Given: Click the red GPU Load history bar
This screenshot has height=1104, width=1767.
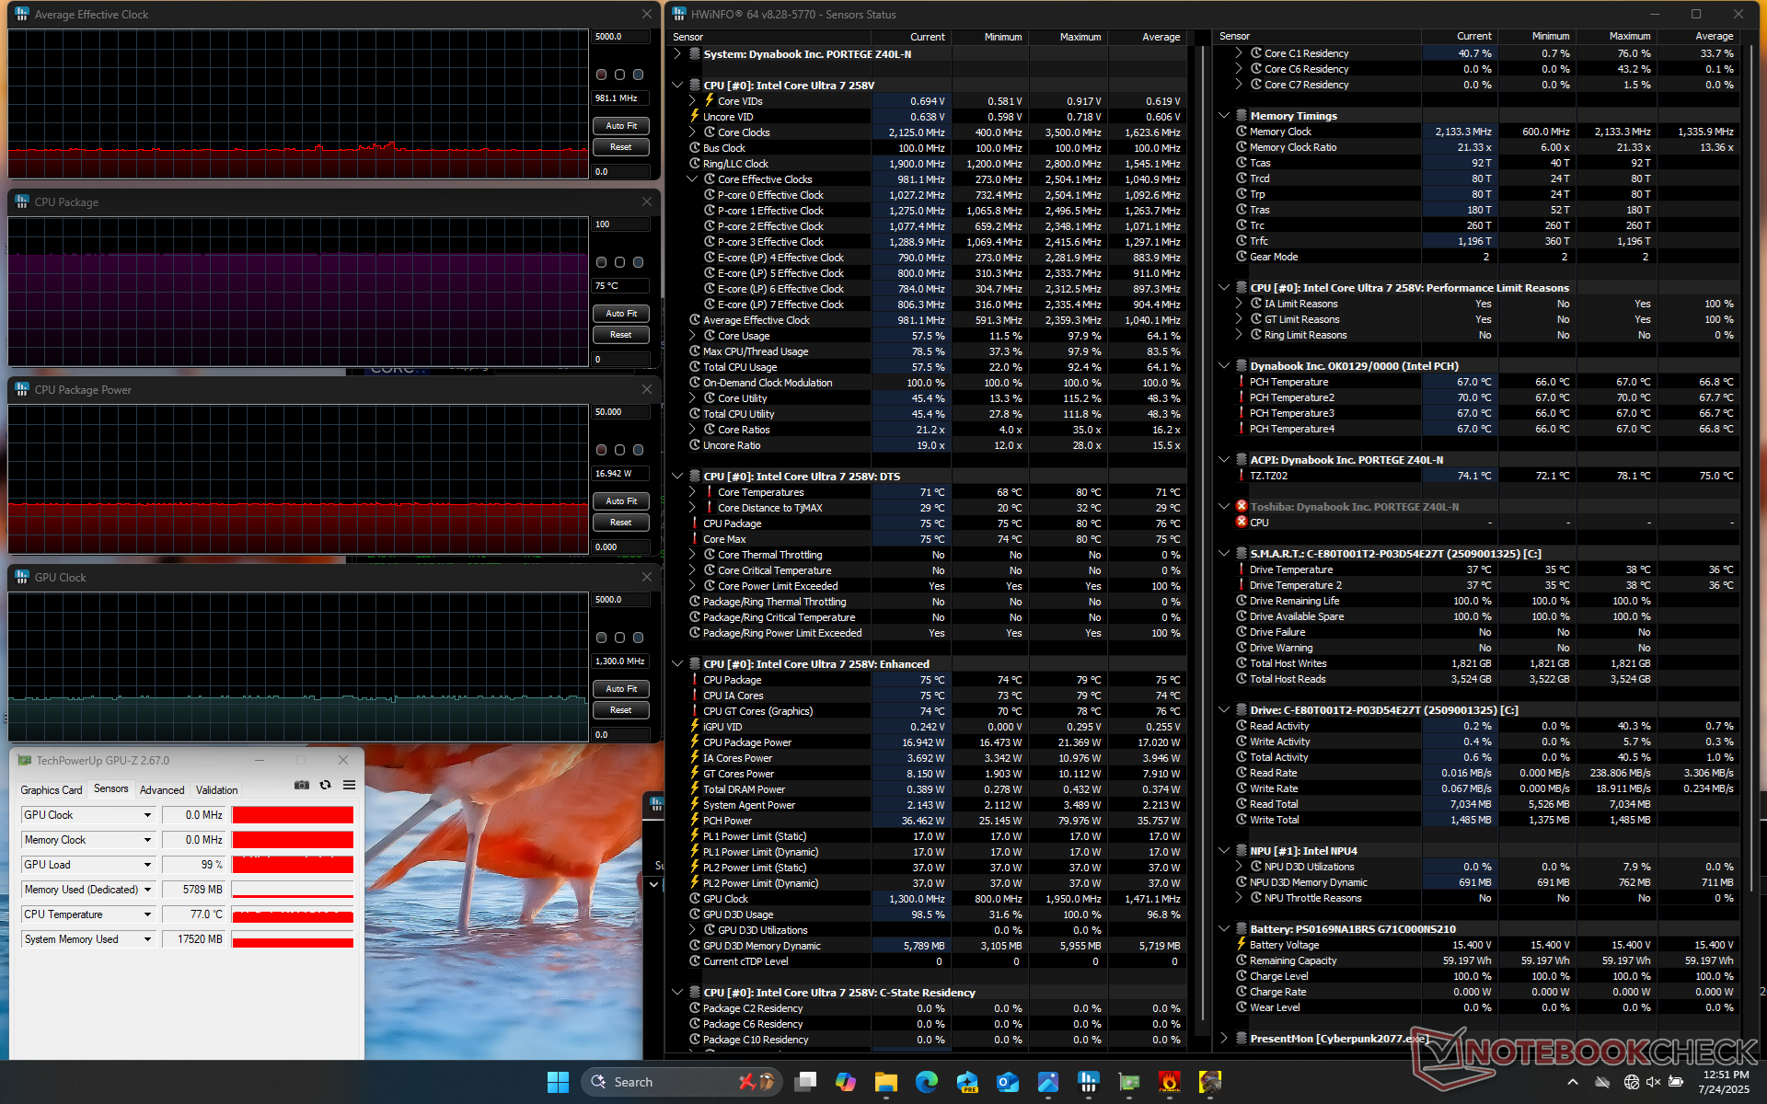Looking at the screenshot, I should (293, 865).
